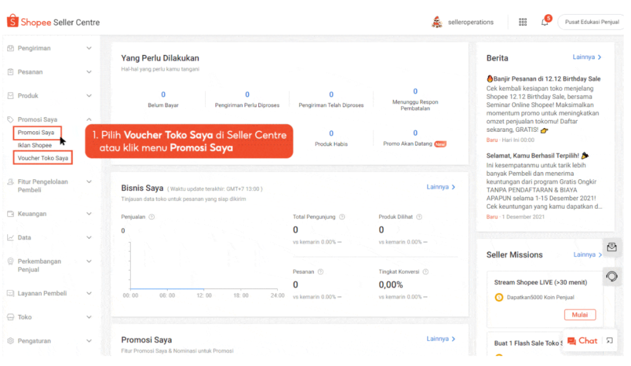
Task: Click the Tingkat Konversi help icon
Action: pyautogui.click(x=425, y=272)
